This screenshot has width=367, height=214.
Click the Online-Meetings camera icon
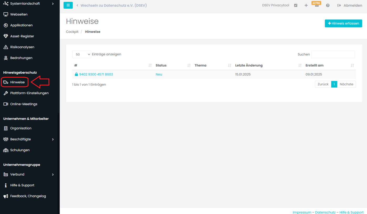6,104
